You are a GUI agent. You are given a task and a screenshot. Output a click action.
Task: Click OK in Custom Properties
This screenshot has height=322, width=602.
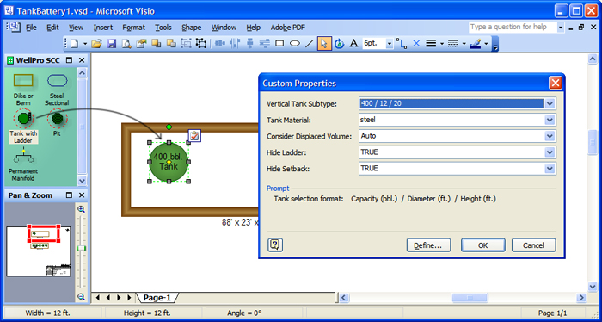click(483, 245)
